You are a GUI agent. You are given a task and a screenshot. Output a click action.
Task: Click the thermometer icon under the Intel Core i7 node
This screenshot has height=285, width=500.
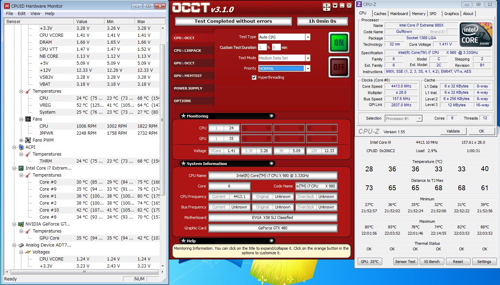click(28, 175)
